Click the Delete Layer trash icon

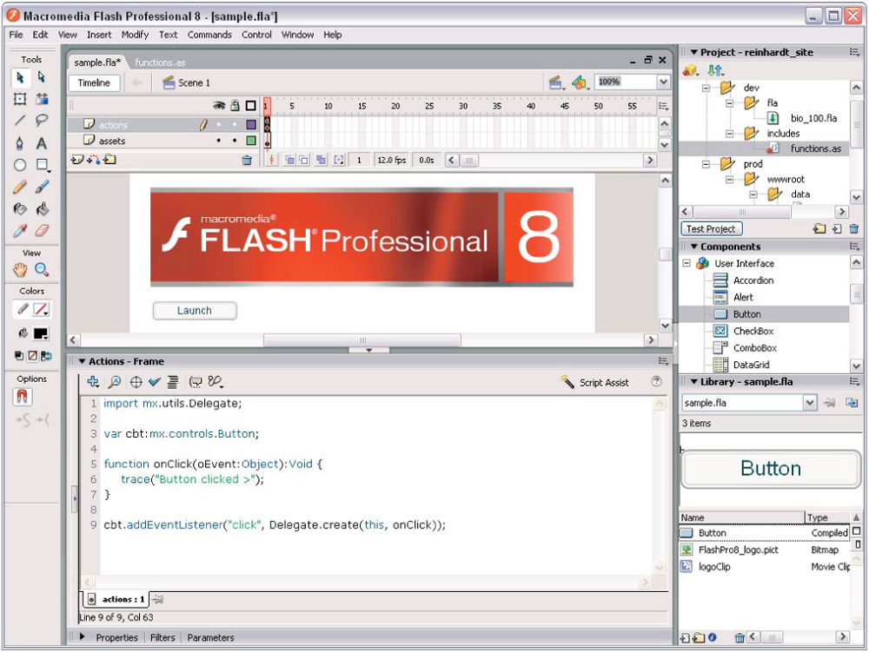pos(247,161)
